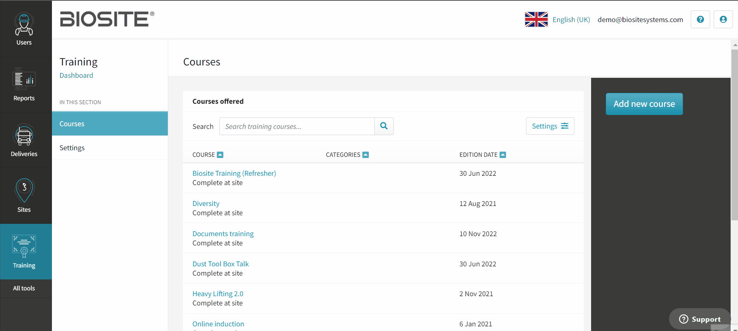The height and width of the screenshot is (331, 738).
Task: Open Documents training course
Action: click(x=223, y=234)
